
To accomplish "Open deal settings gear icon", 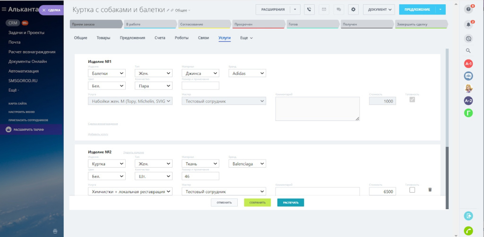I will click(x=354, y=9).
